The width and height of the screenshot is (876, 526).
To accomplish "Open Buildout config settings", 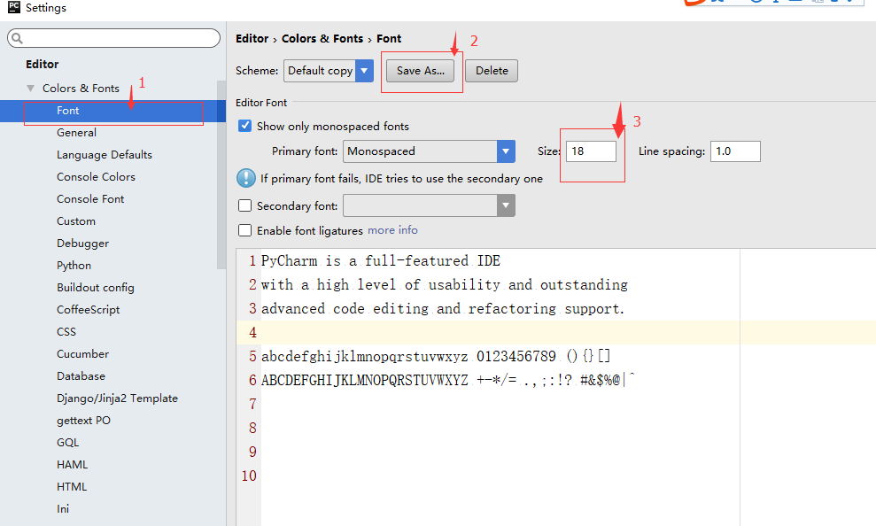I will coord(96,288).
